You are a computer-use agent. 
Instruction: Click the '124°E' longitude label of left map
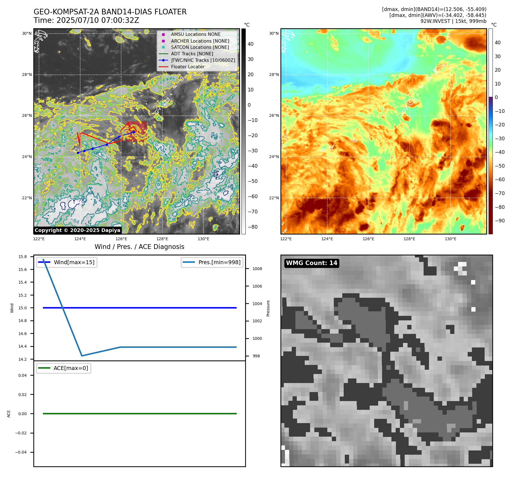coord(80,239)
